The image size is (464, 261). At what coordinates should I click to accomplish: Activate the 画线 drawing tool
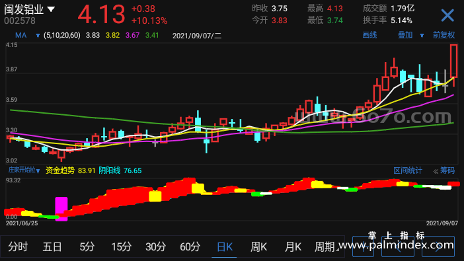(369, 35)
